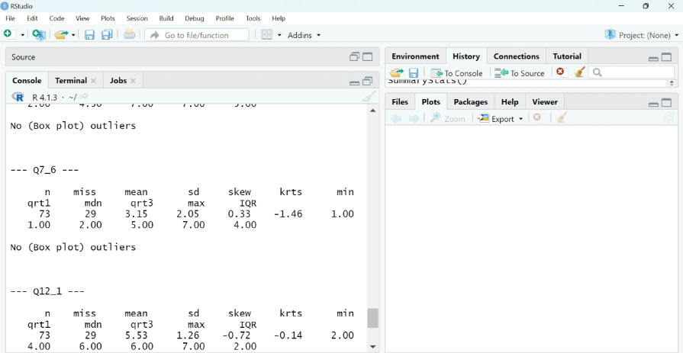683x353 pixels.
Task: Open the Session menu
Action: point(137,18)
